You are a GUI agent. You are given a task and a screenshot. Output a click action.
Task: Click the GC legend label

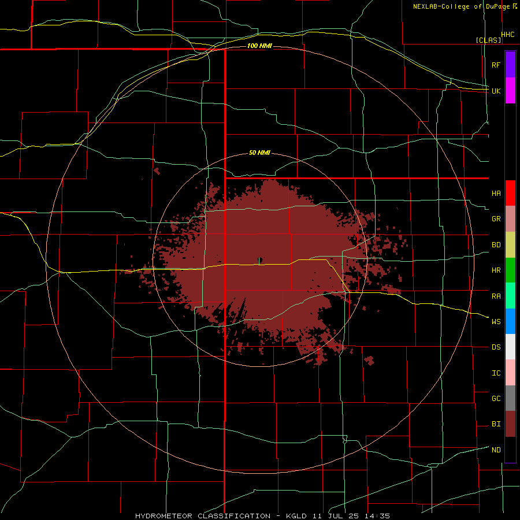[x=496, y=399]
